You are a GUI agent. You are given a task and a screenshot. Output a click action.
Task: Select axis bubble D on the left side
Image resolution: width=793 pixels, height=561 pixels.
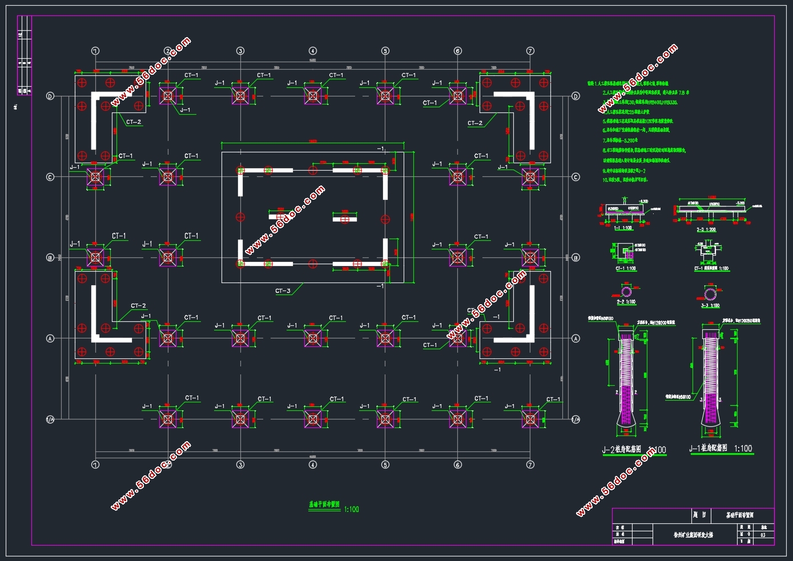pos(50,96)
